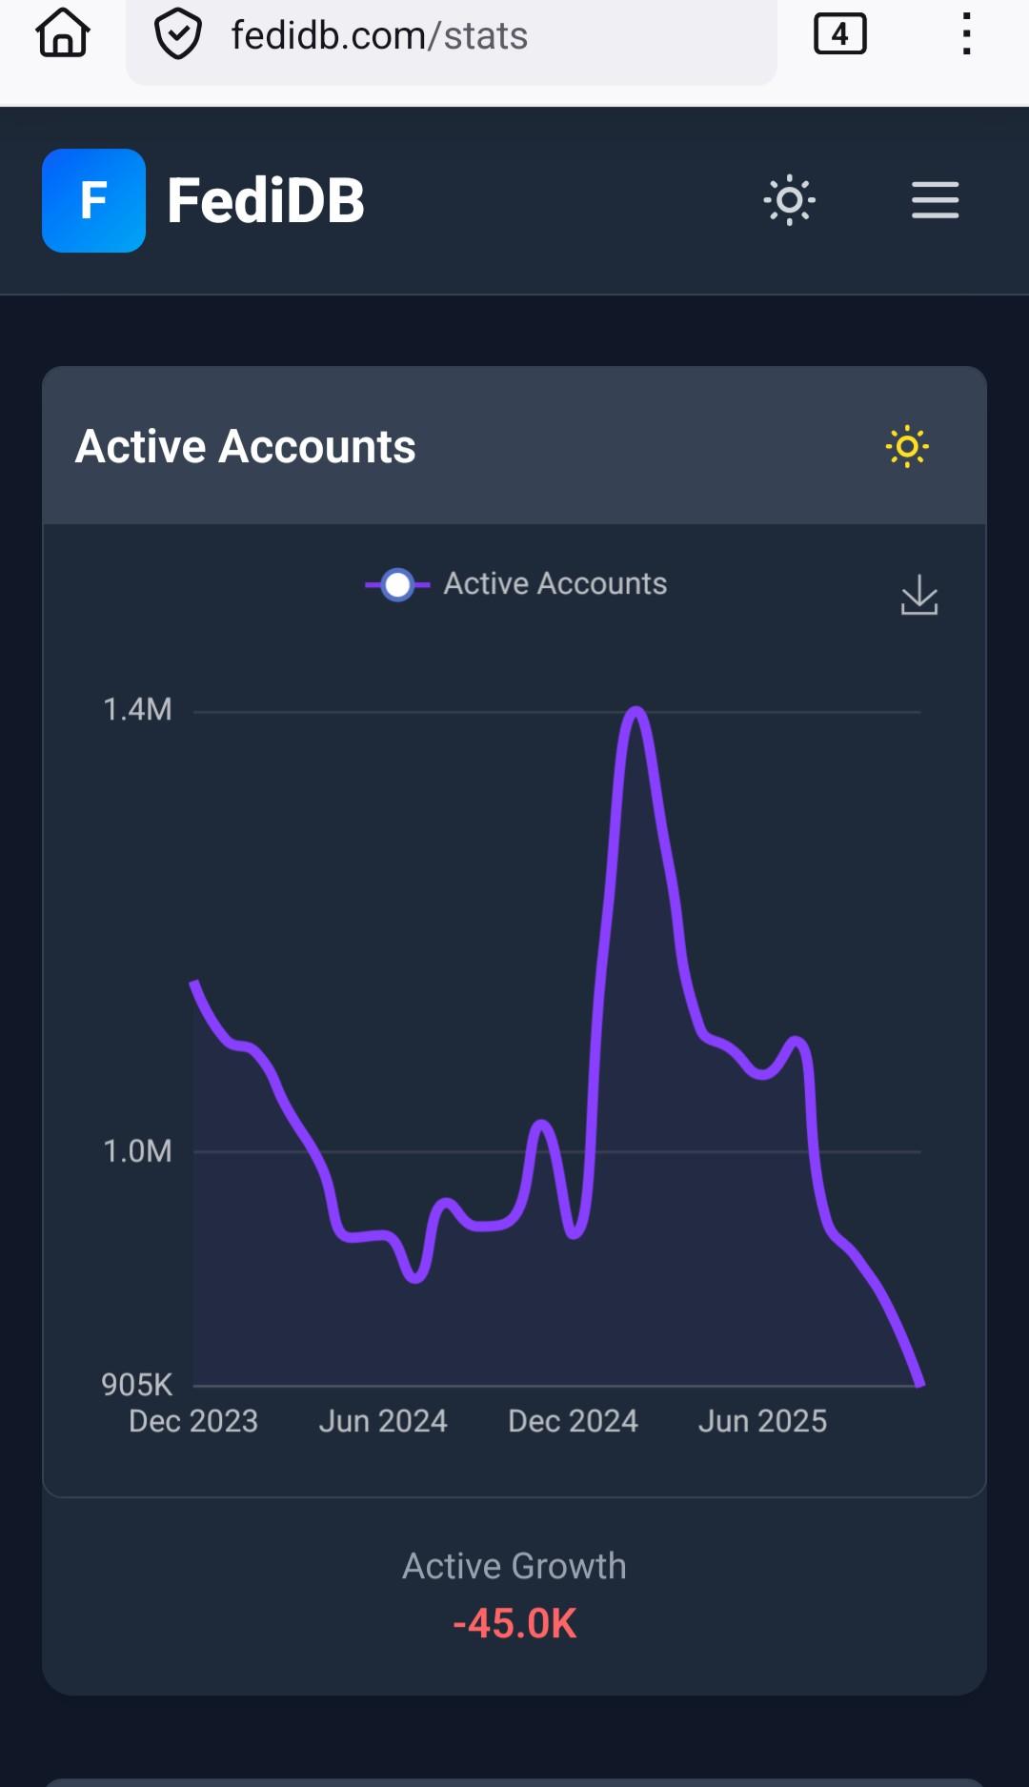Tap the browser home icon
1029x1787 pixels.
pyautogui.click(x=63, y=34)
